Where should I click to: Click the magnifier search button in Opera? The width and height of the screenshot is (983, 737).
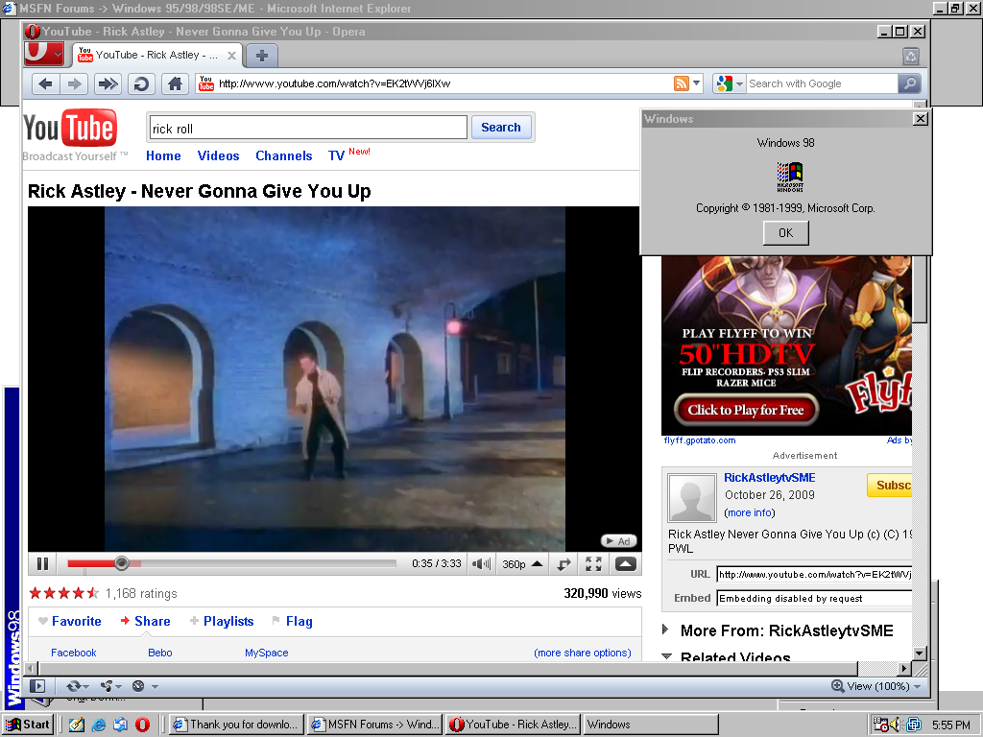[909, 83]
